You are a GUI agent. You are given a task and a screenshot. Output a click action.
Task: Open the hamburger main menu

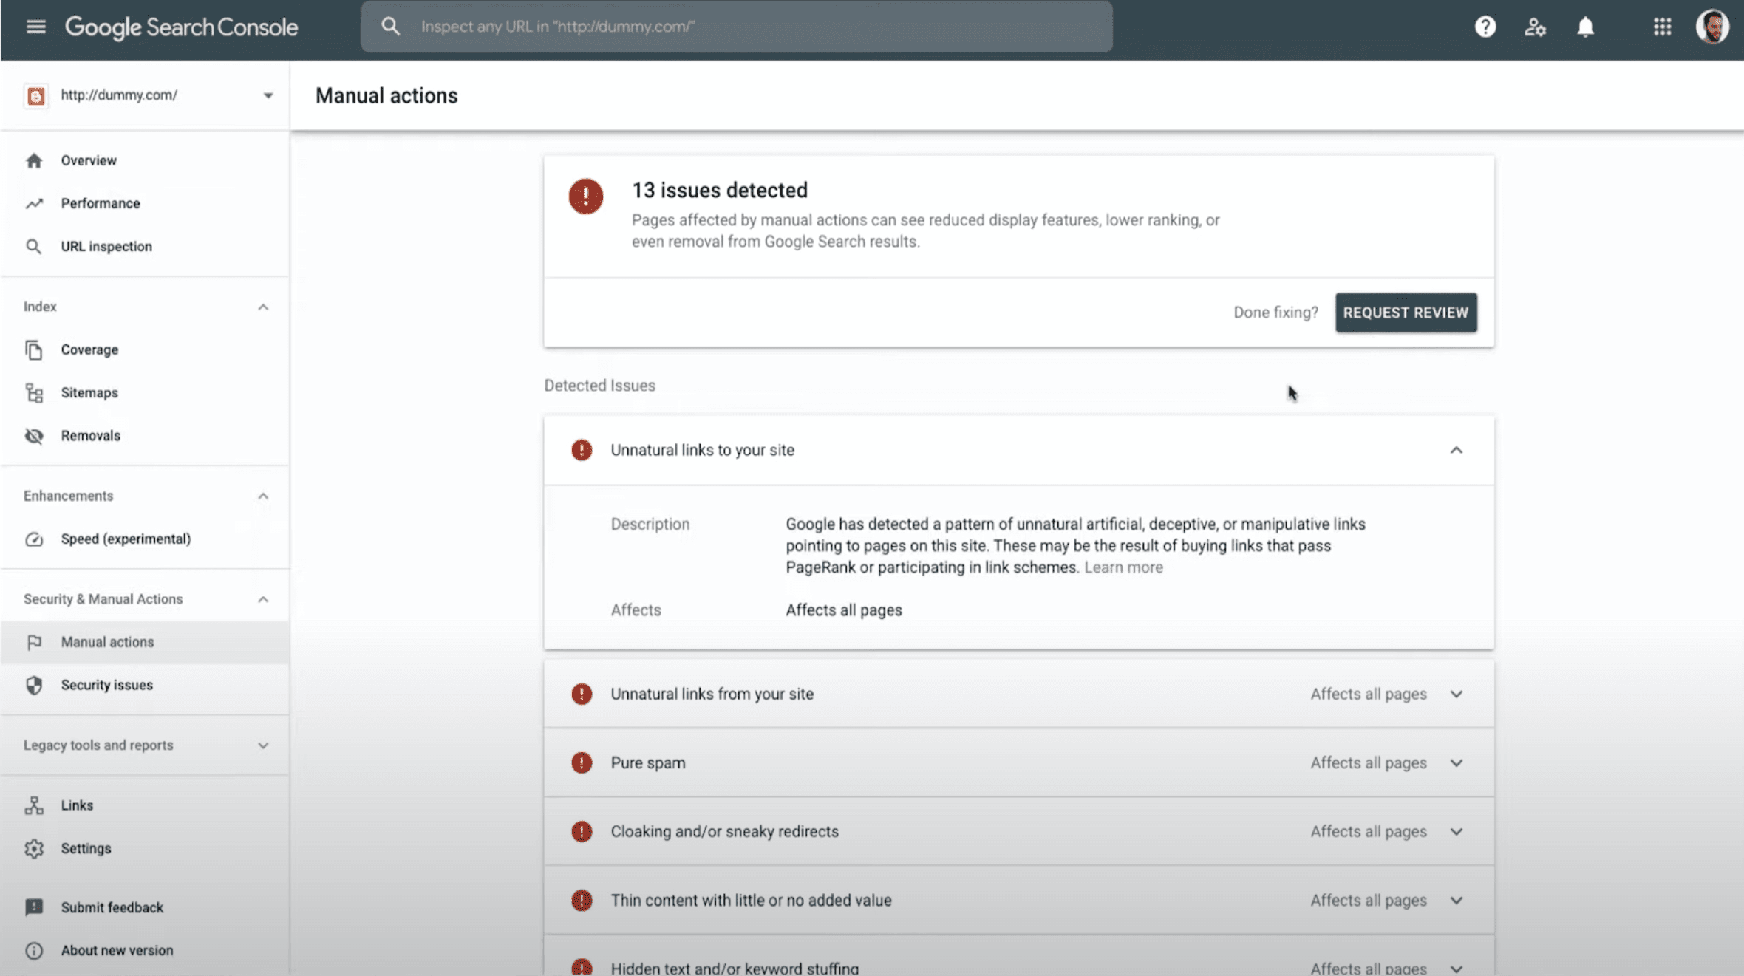coord(35,27)
